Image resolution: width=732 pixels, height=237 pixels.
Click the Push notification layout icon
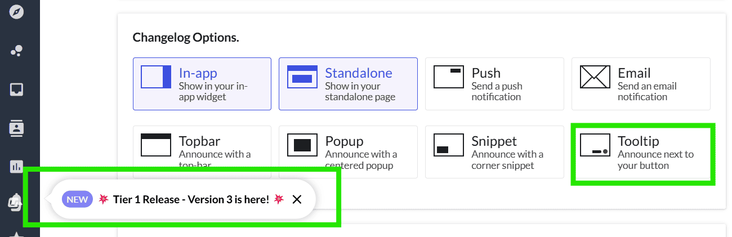[x=449, y=77]
